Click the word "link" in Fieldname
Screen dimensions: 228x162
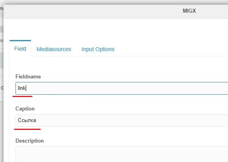tap(21, 88)
